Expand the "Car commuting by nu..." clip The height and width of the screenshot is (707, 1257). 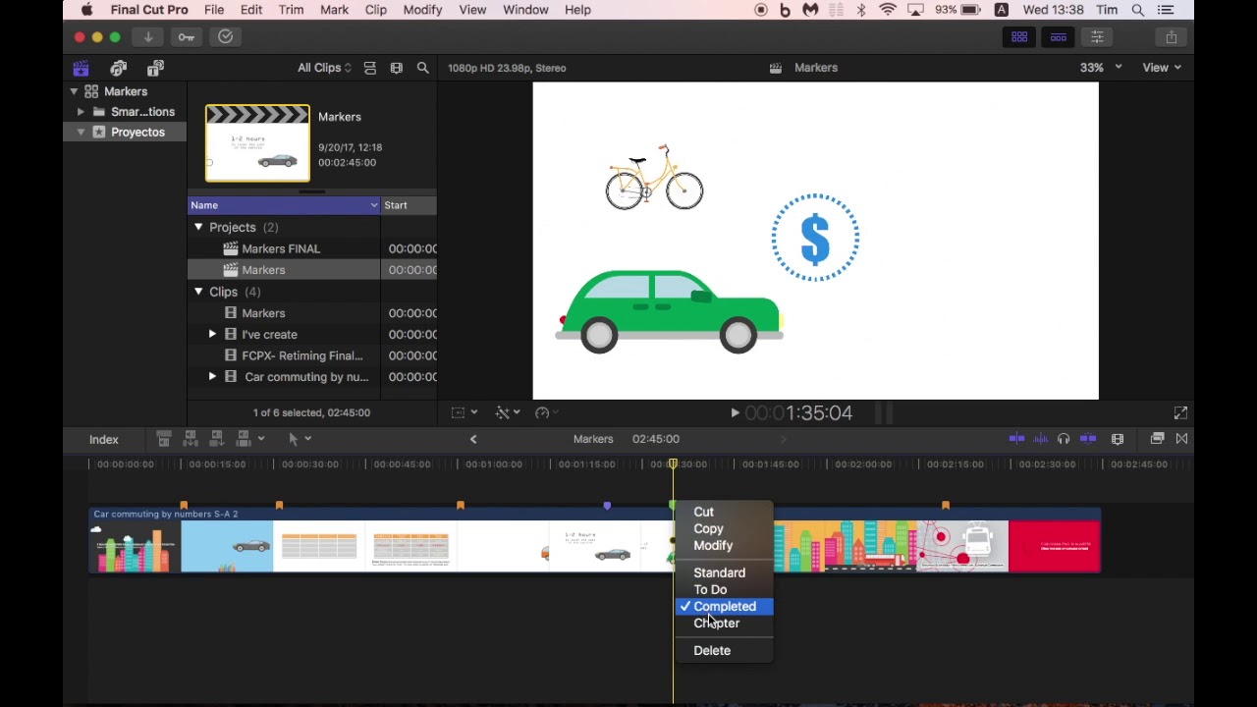[x=212, y=377]
